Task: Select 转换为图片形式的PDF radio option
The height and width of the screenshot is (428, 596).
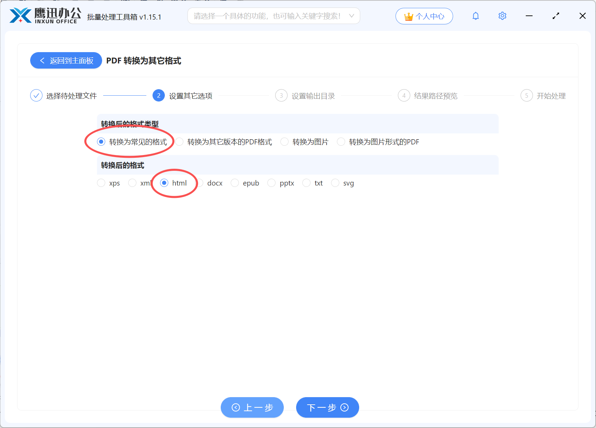Action: (x=378, y=142)
